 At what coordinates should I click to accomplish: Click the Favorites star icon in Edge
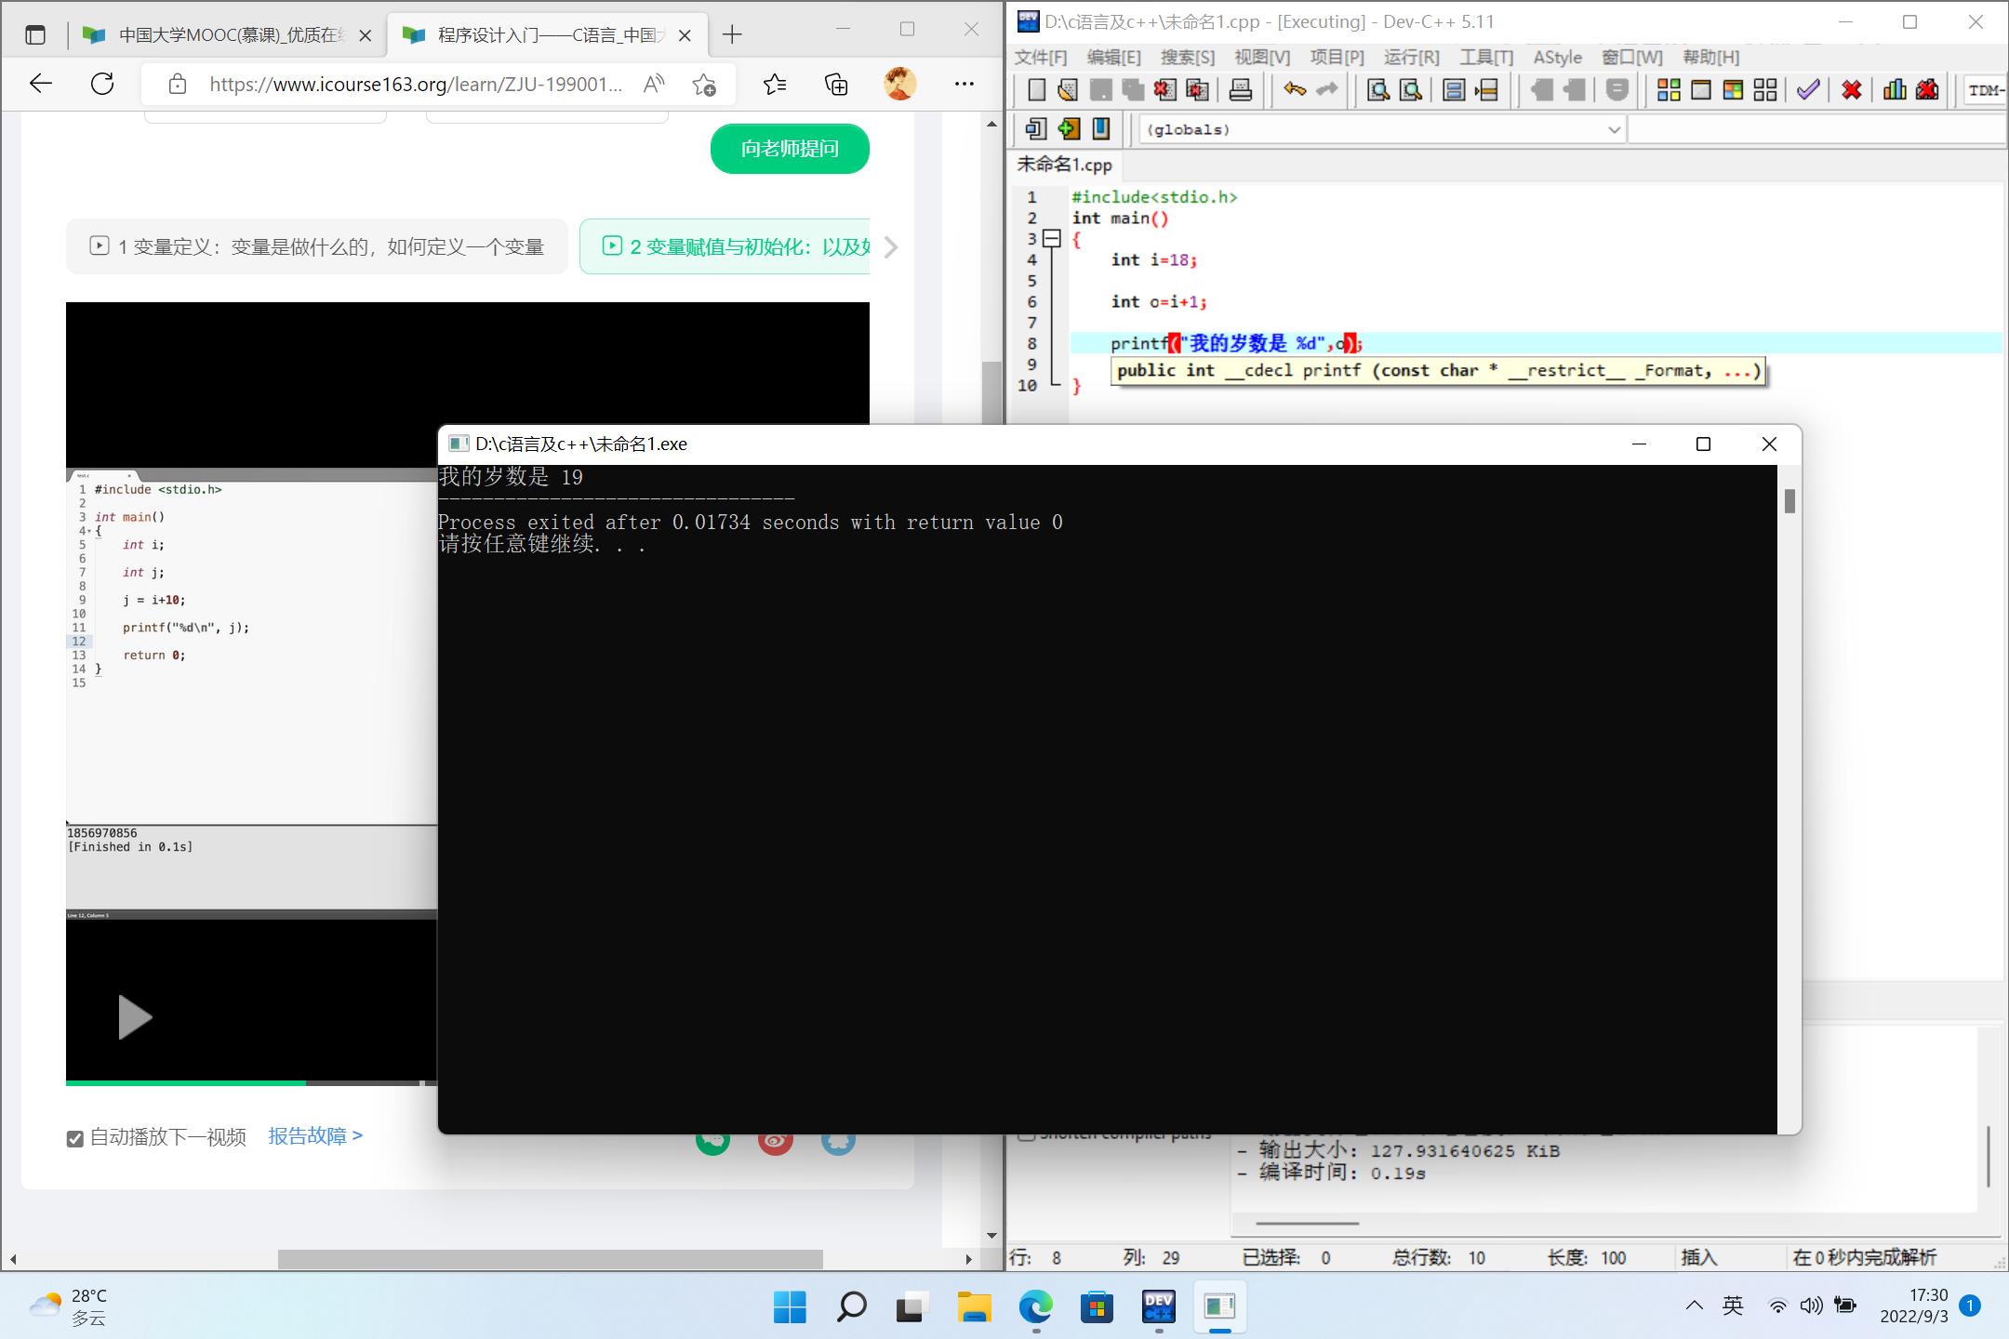tap(774, 85)
